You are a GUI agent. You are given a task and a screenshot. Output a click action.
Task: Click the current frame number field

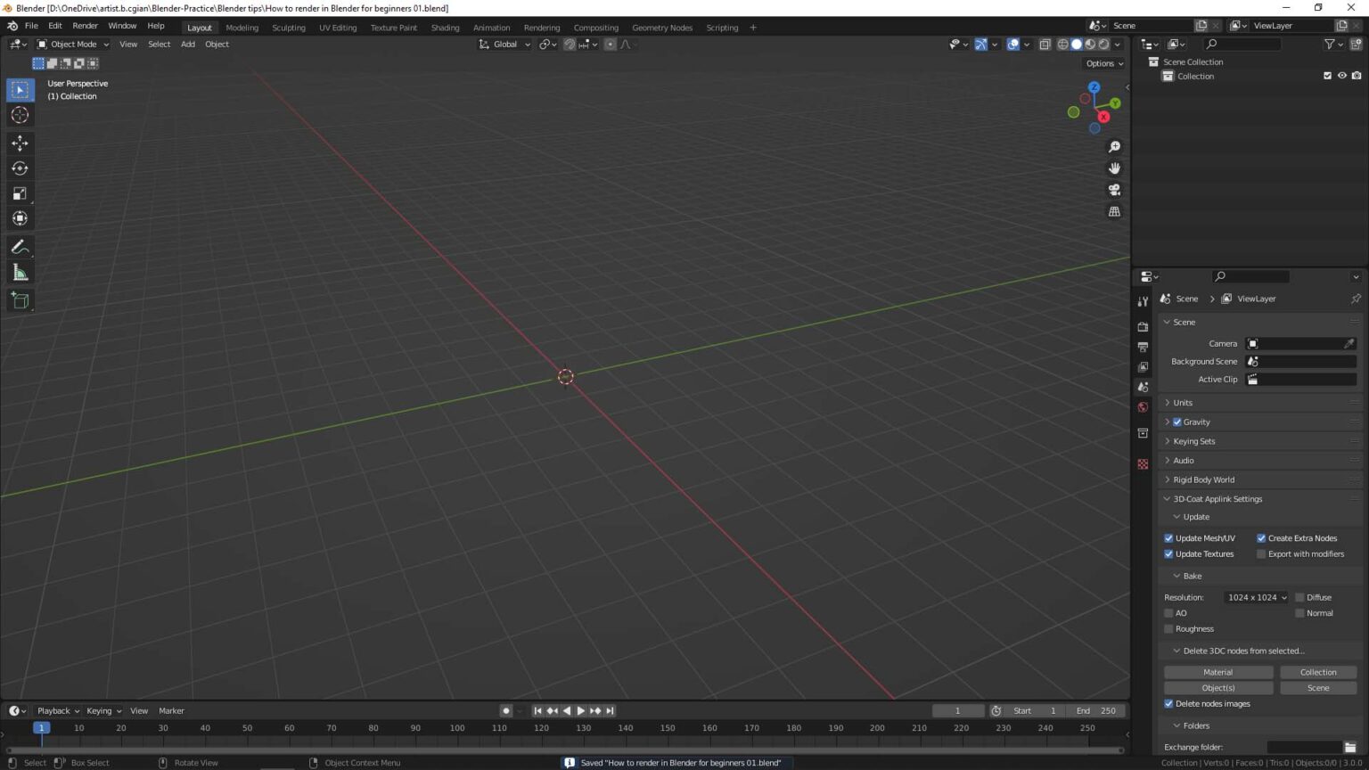pos(958,711)
